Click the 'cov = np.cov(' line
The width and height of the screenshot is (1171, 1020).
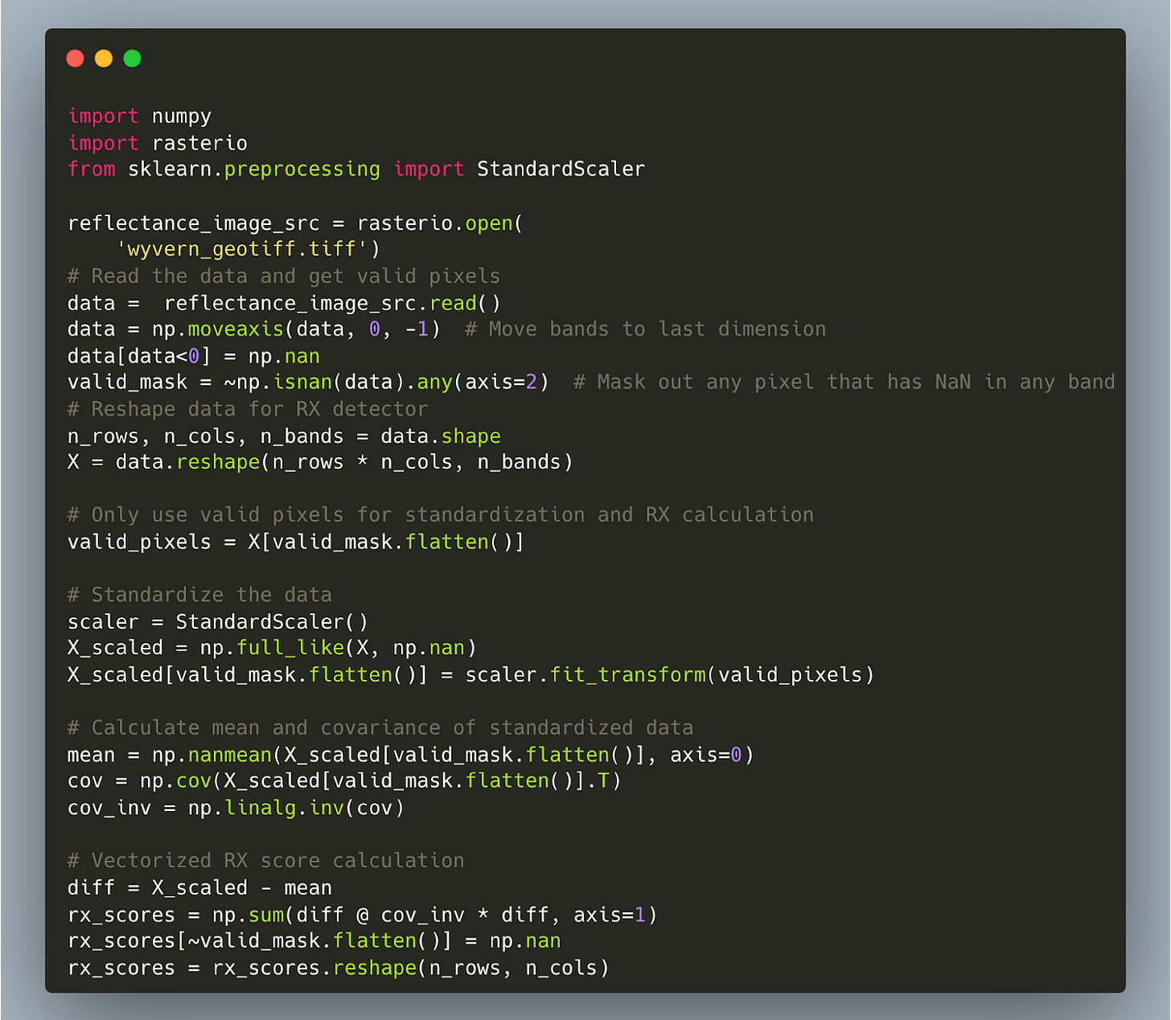point(344,781)
